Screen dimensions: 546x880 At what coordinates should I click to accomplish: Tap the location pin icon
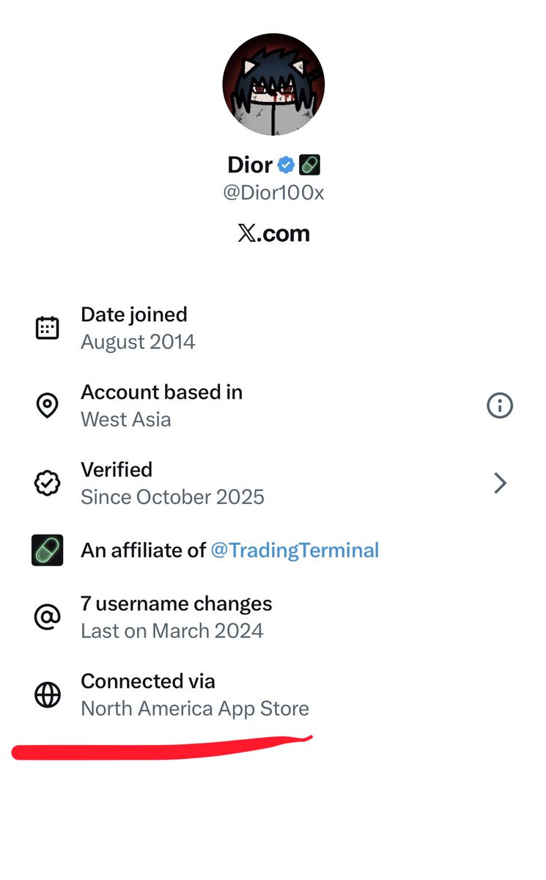coord(48,406)
